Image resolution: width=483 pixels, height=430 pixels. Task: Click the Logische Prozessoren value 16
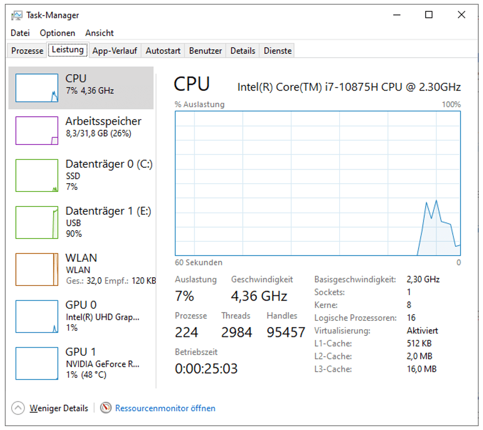[411, 318]
